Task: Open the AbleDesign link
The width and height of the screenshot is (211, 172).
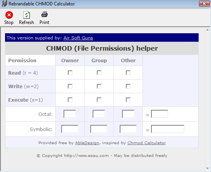Action: [x=87, y=143]
